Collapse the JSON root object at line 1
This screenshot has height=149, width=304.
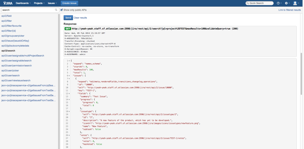click(69, 61)
